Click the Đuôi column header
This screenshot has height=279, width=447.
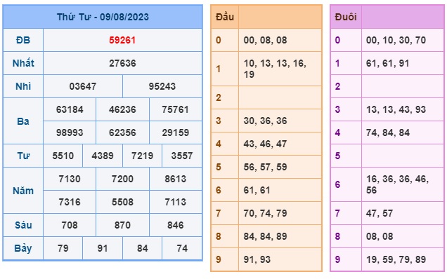click(x=346, y=17)
